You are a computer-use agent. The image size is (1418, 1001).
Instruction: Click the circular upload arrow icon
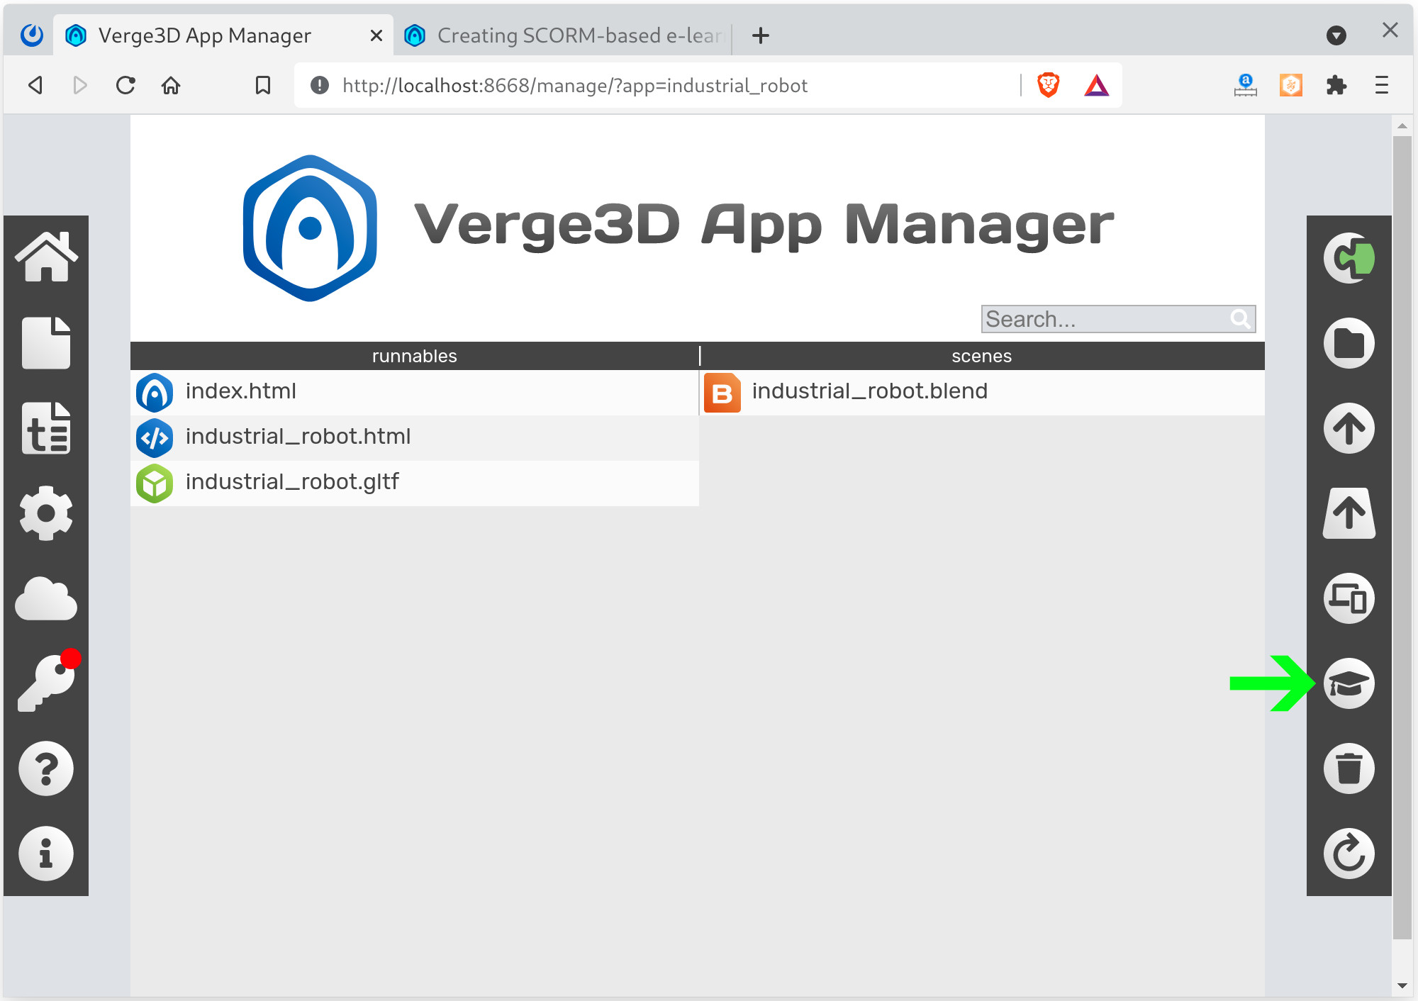coord(1349,428)
